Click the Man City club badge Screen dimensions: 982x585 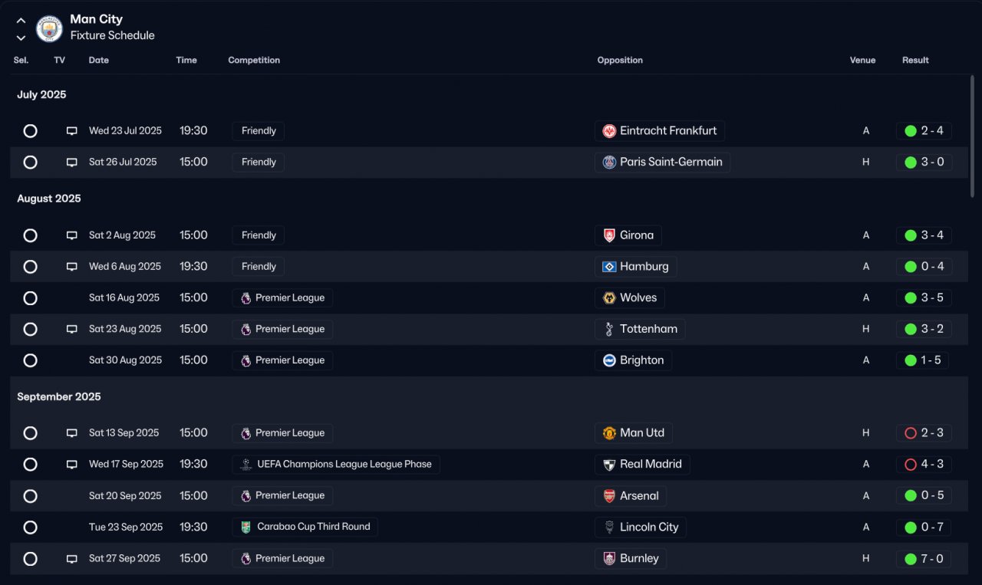(50, 28)
